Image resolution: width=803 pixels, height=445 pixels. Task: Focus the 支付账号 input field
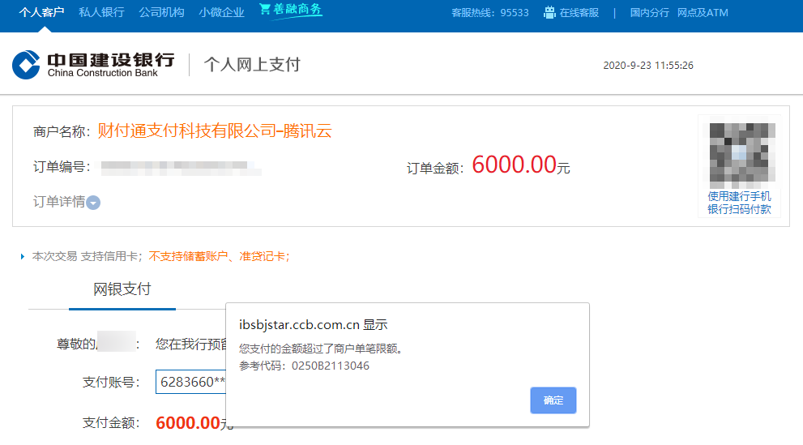click(x=190, y=382)
